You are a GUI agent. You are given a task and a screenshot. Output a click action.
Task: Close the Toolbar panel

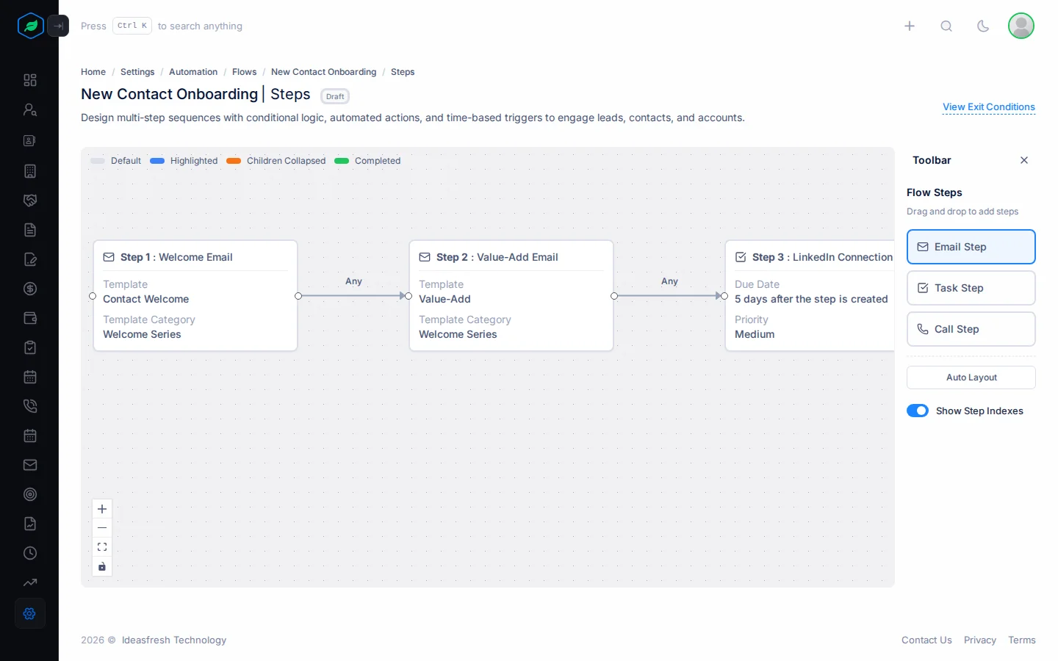(x=1024, y=160)
